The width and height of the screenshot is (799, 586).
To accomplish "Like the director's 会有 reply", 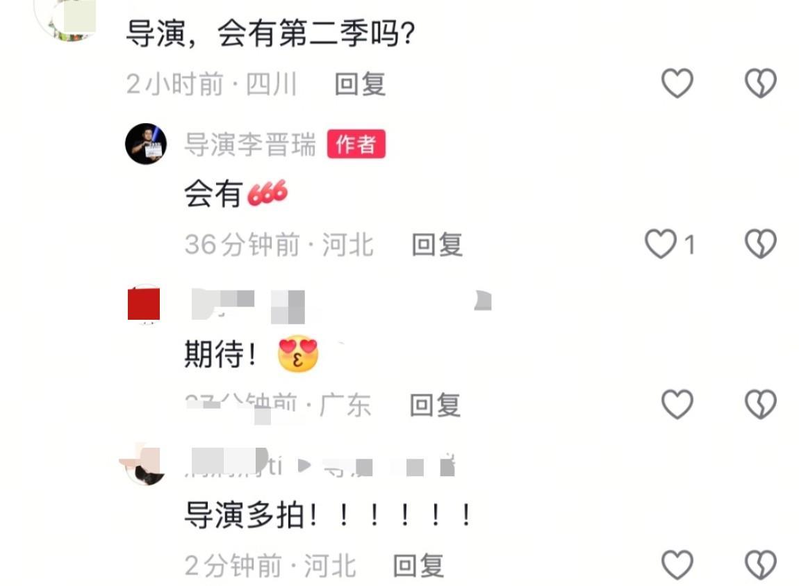I will click(661, 244).
